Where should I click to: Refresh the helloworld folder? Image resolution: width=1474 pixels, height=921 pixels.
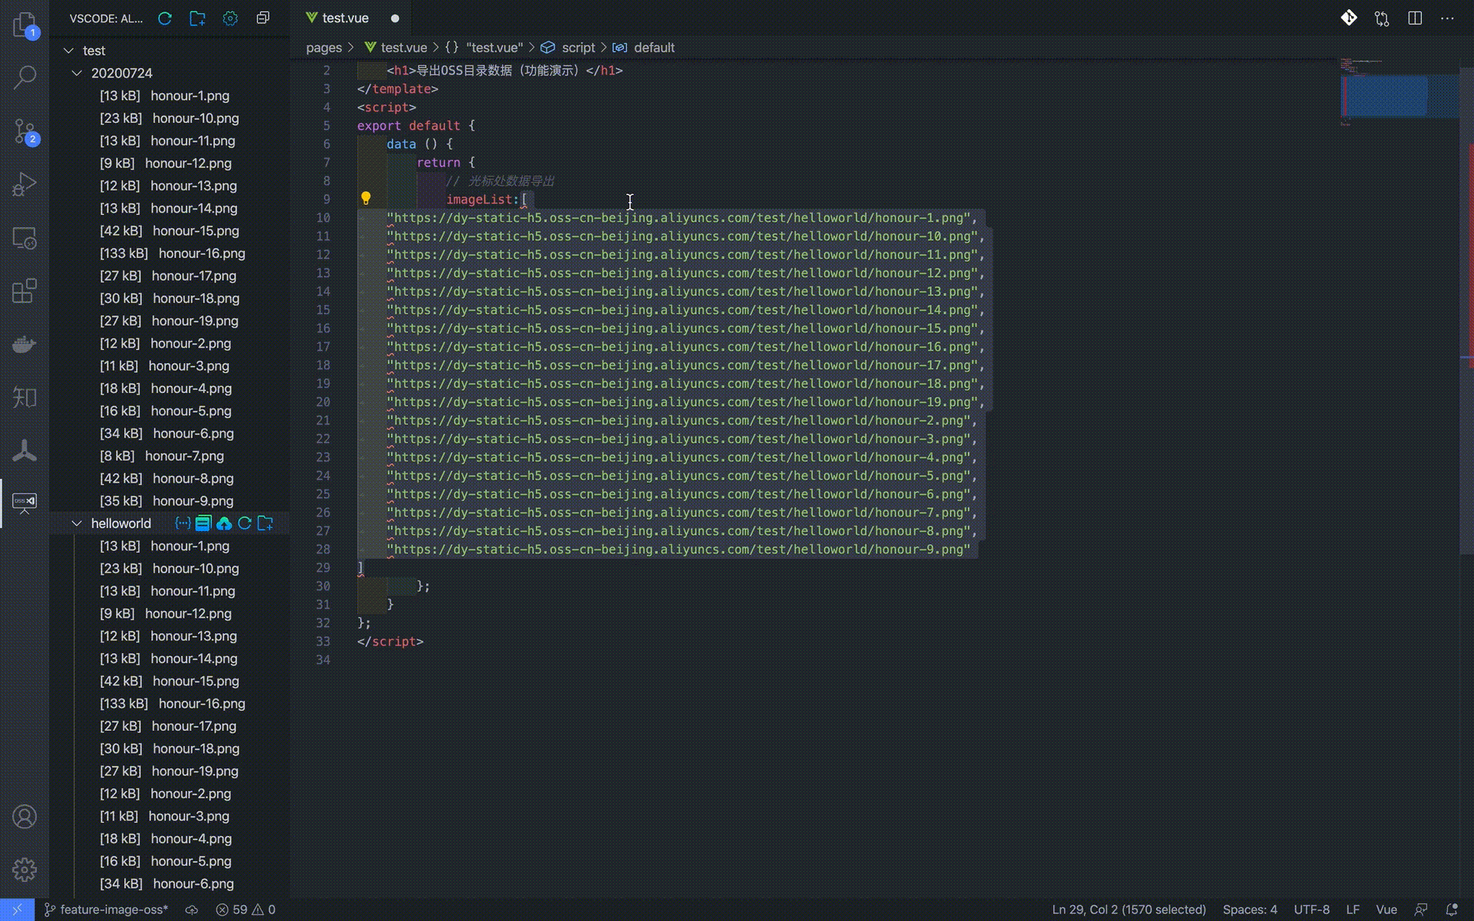tap(245, 523)
